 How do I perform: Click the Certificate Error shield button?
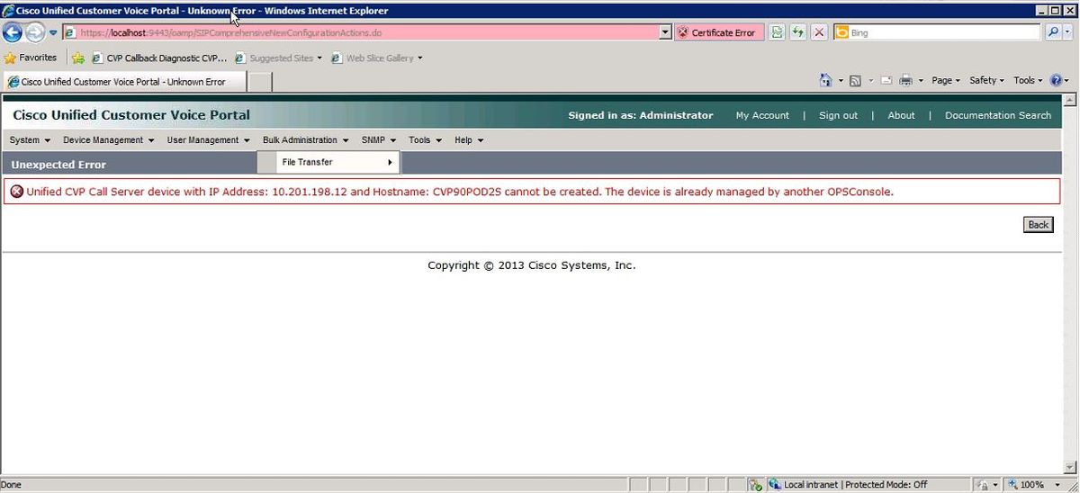[717, 32]
